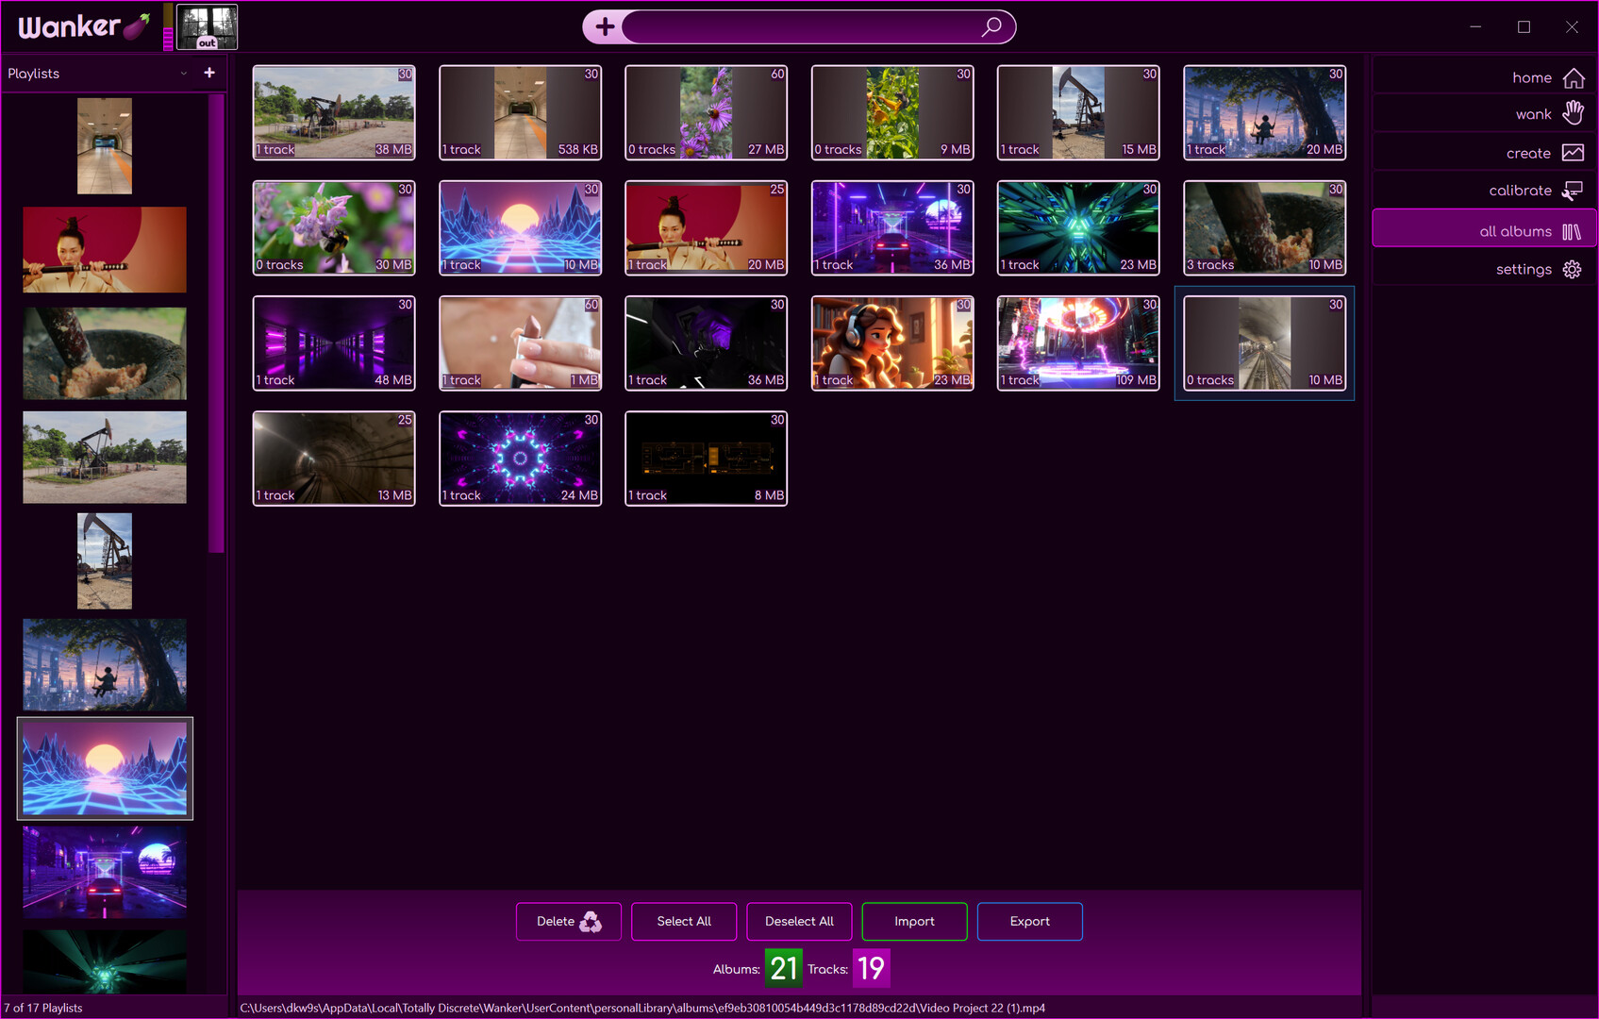Select the 109 MB neon city album
Image resolution: width=1599 pixels, height=1019 pixels.
pos(1078,343)
